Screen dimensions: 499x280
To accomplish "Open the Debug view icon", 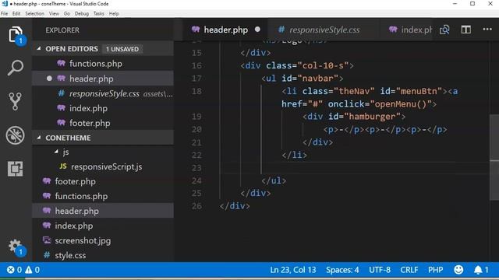I will [16, 135].
